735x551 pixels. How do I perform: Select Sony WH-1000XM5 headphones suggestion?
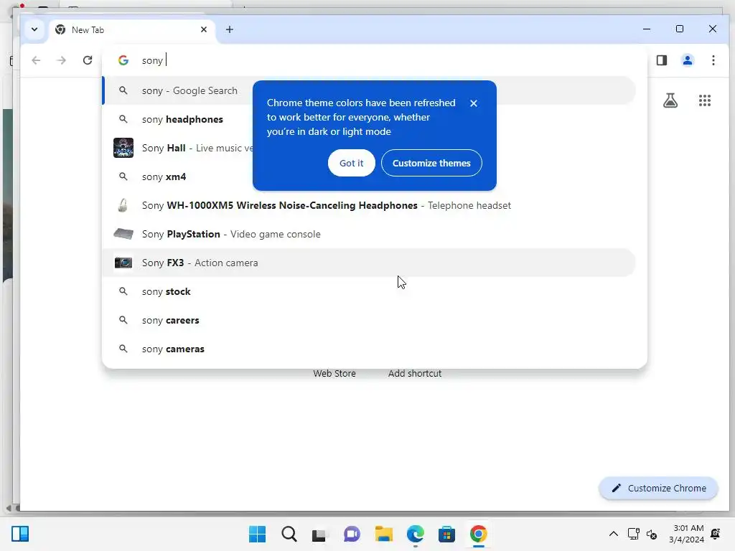370,205
